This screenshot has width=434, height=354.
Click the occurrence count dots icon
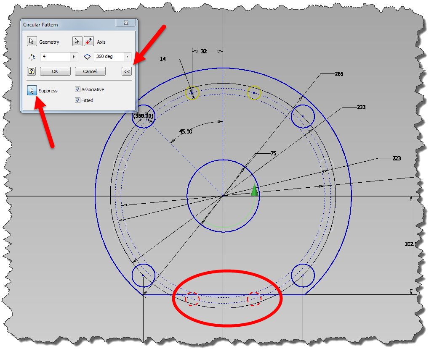pyautogui.click(x=32, y=57)
